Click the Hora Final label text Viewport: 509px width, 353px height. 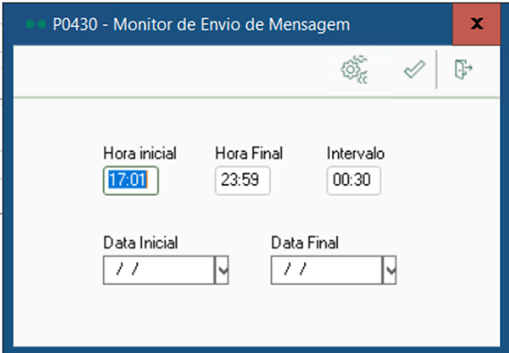[x=249, y=154]
